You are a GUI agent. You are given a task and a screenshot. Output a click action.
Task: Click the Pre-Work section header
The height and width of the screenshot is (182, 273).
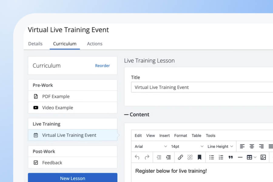coord(72,85)
